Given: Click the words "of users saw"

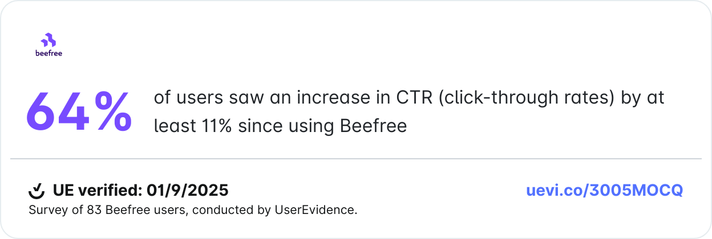Looking at the screenshot, I should (190, 98).
